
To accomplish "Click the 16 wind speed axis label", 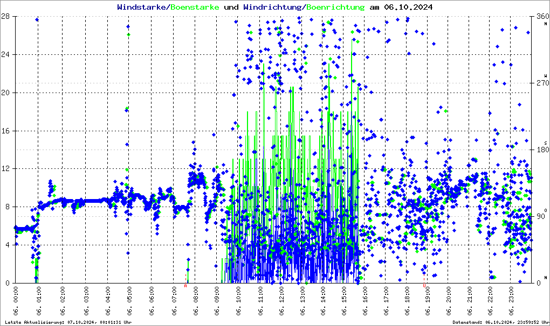I will pyautogui.click(x=5, y=131).
